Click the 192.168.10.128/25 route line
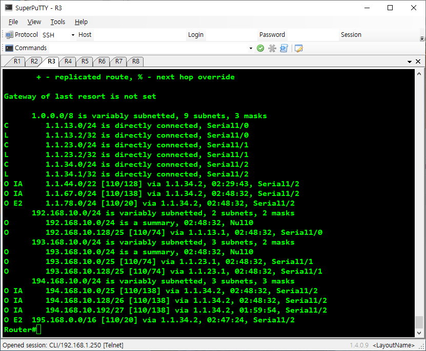The image size is (426, 351). 164,232
